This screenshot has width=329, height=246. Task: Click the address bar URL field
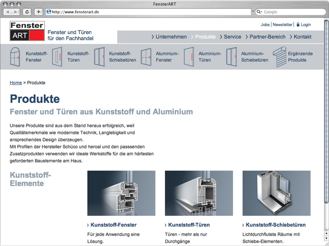[x=148, y=12]
